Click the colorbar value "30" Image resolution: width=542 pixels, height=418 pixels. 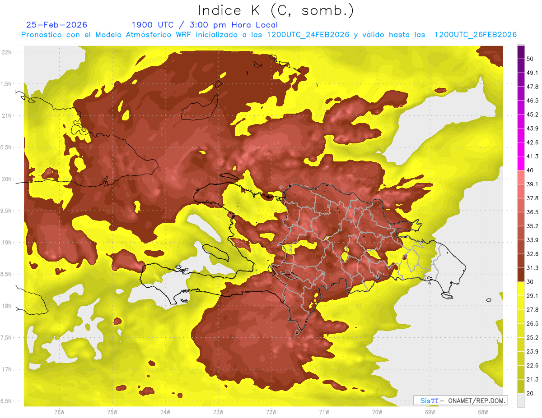530,282
